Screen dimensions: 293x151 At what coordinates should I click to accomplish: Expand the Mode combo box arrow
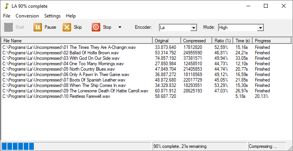pyautogui.click(x=260, y=28)
